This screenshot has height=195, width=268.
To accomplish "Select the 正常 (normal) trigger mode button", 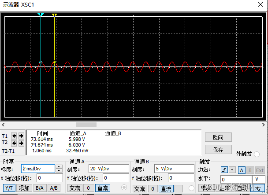I will pos(225,188).
